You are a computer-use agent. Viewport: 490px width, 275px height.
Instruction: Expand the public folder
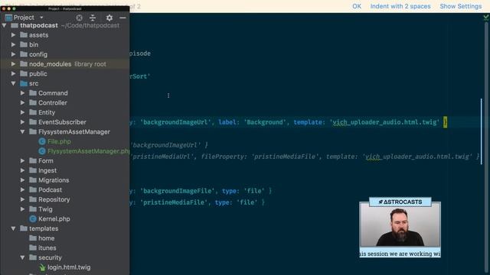[x=13, y=74]
